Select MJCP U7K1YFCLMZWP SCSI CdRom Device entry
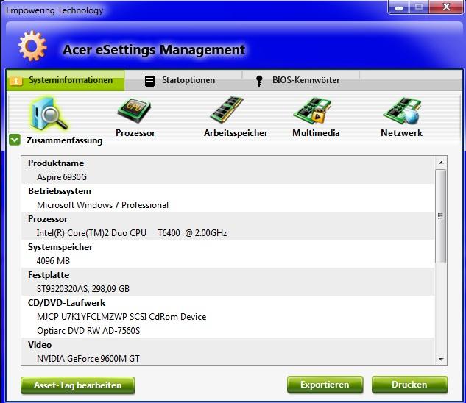 [121, 317]
